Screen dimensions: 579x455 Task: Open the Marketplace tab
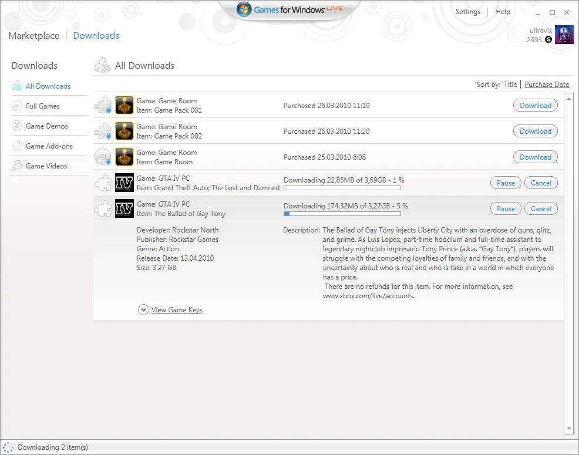coord(34,36)
